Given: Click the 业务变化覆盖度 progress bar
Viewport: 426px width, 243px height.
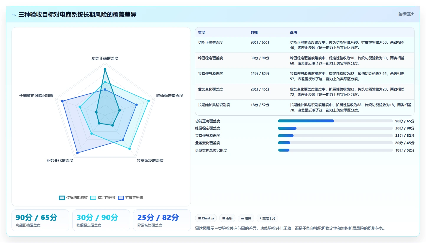Looking at the screenshot, I should click(335, 143).
